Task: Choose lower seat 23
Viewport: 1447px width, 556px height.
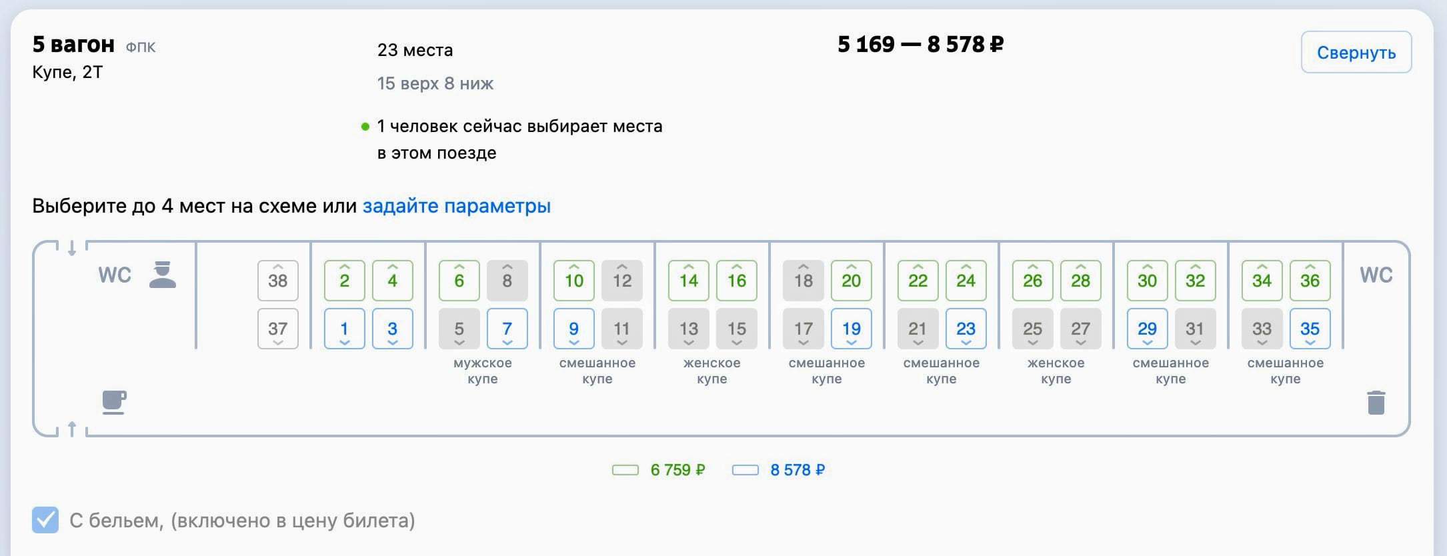Action: pyautogui.click(x=966, y=329)
